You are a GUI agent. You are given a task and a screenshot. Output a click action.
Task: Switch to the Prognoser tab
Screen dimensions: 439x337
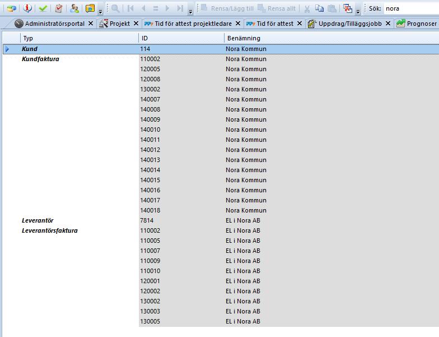(417, 24)
